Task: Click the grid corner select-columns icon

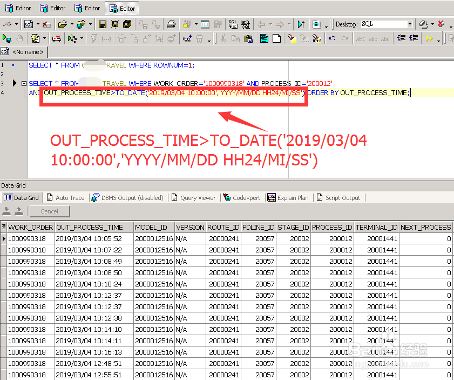Action: point(3,227)
